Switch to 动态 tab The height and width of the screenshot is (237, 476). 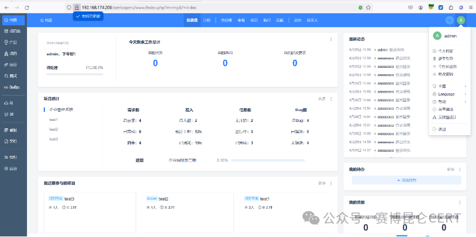298,20
